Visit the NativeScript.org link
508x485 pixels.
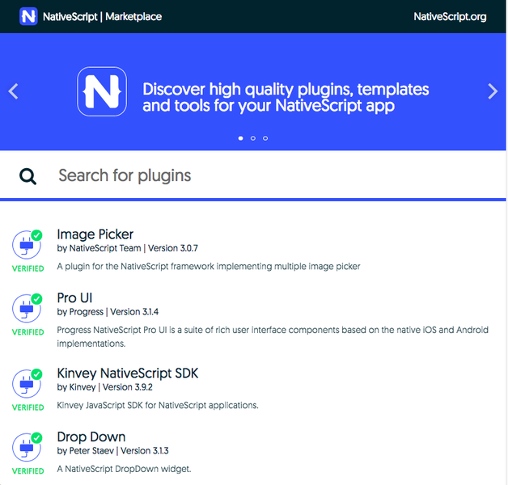tap(450, 16)
